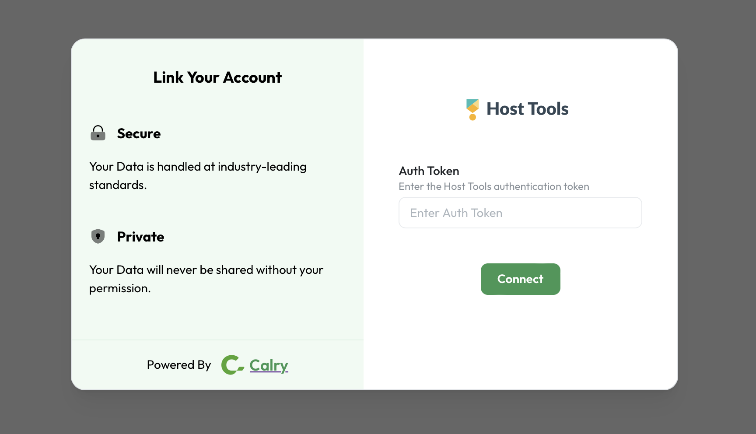Open the underlined Calry link
Viewport: 756px width, 434px height.
pyautogui.click(x=268, y=365)
